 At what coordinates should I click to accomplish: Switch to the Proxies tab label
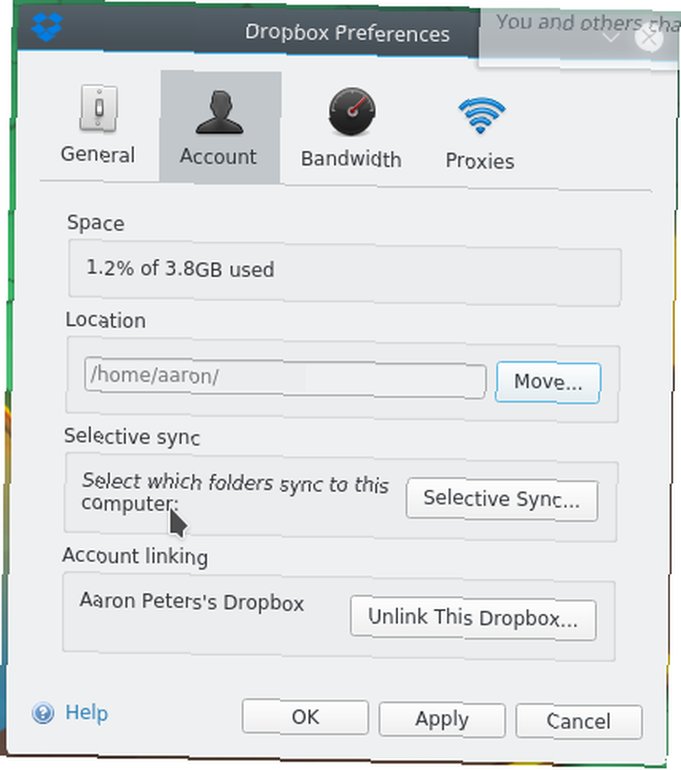coord(480,161)
